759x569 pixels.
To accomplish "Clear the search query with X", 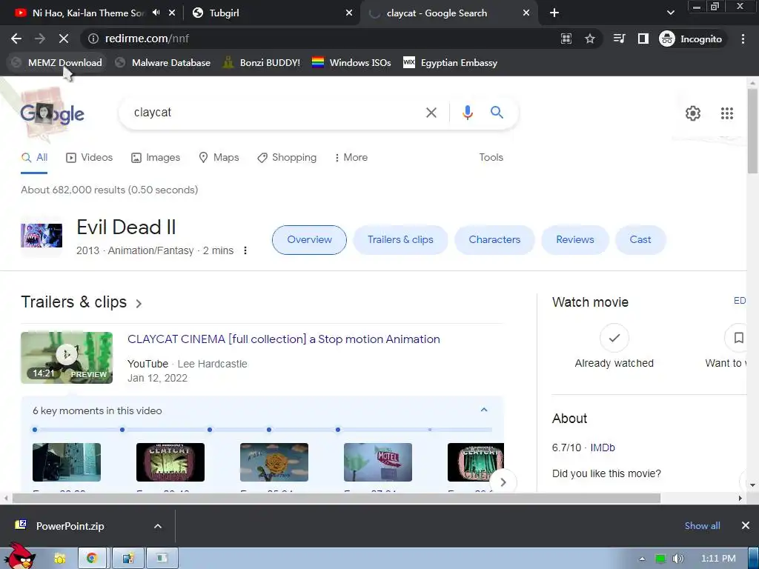I will (x=431, y=113).
